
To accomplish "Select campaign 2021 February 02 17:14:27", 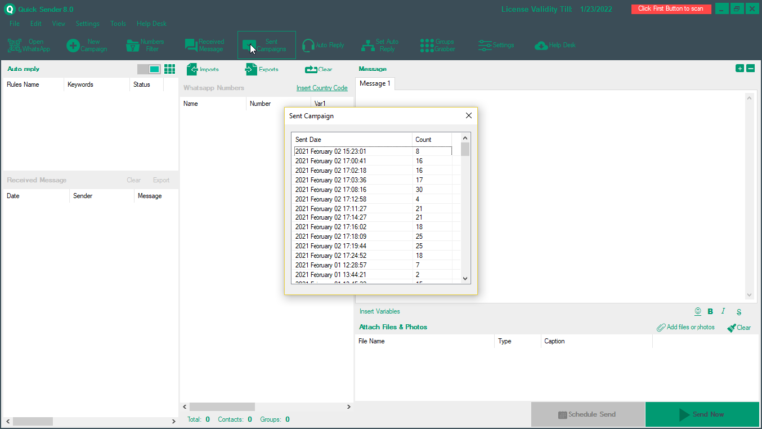I will click(373, 217).
